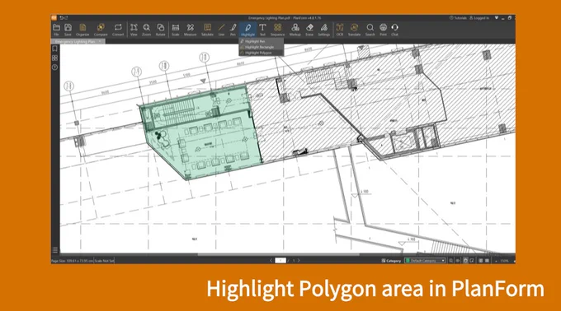This screenshot has width=561, height=311.
Task: Open the Tutorials link
Action: (x=459, y=17)
